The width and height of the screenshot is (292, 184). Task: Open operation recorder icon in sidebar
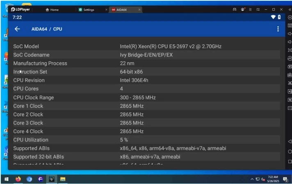click(290, 59)
